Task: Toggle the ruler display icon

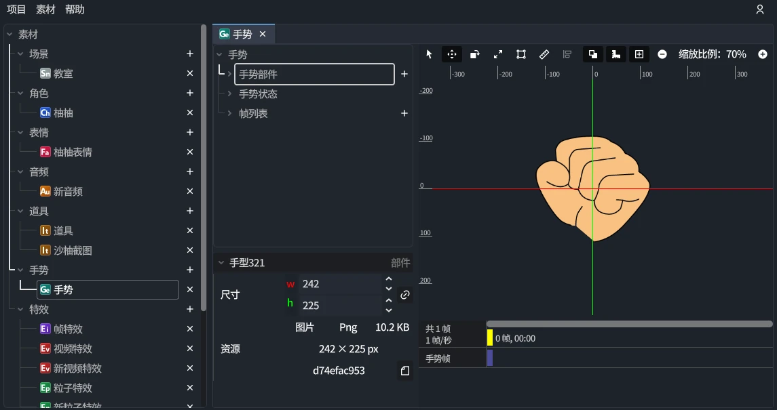Action: click(x=616, y=54)
